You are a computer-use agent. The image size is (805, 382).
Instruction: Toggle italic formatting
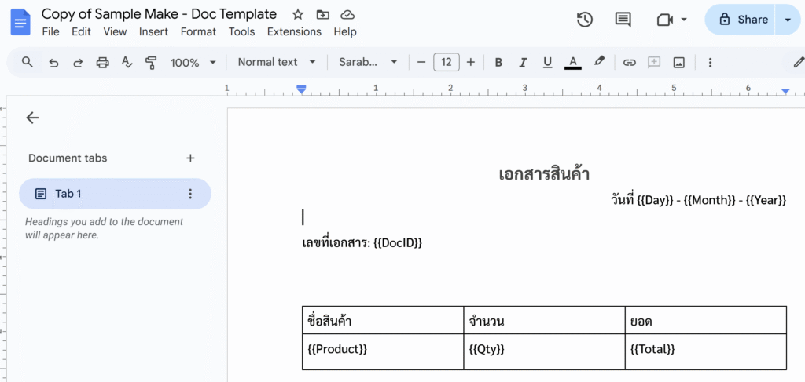click(x=523, y=63)
